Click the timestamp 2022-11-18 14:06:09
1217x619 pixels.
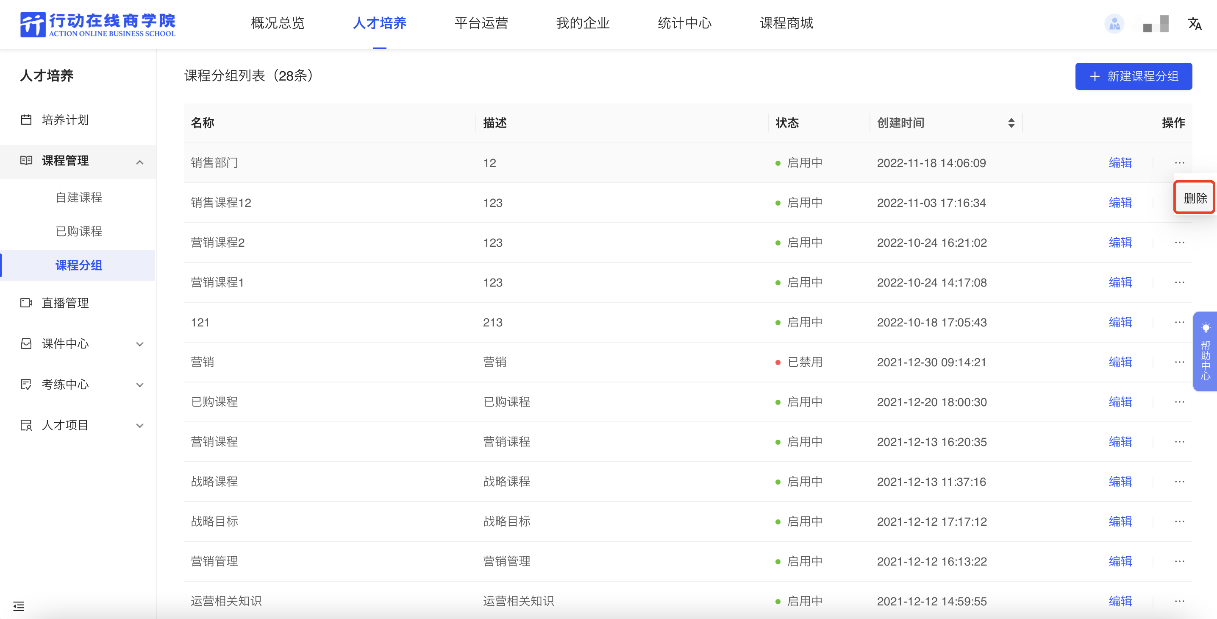tap(931, 163)
